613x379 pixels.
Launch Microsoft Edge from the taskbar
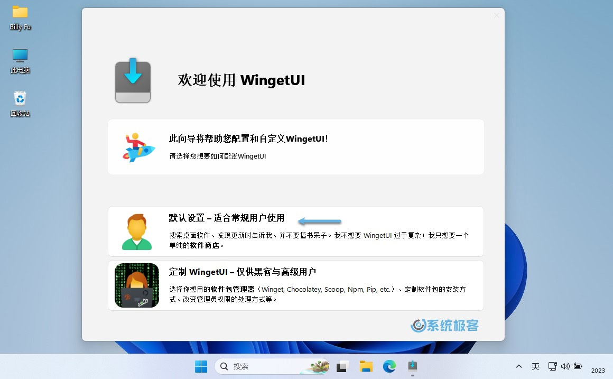389,366
